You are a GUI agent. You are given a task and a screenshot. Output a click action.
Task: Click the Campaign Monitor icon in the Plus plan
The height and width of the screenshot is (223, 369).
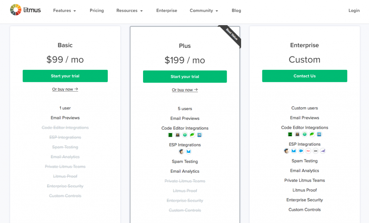point(188,151)
